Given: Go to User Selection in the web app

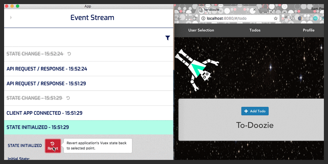Looking at the screenshot, I should 201,30.
